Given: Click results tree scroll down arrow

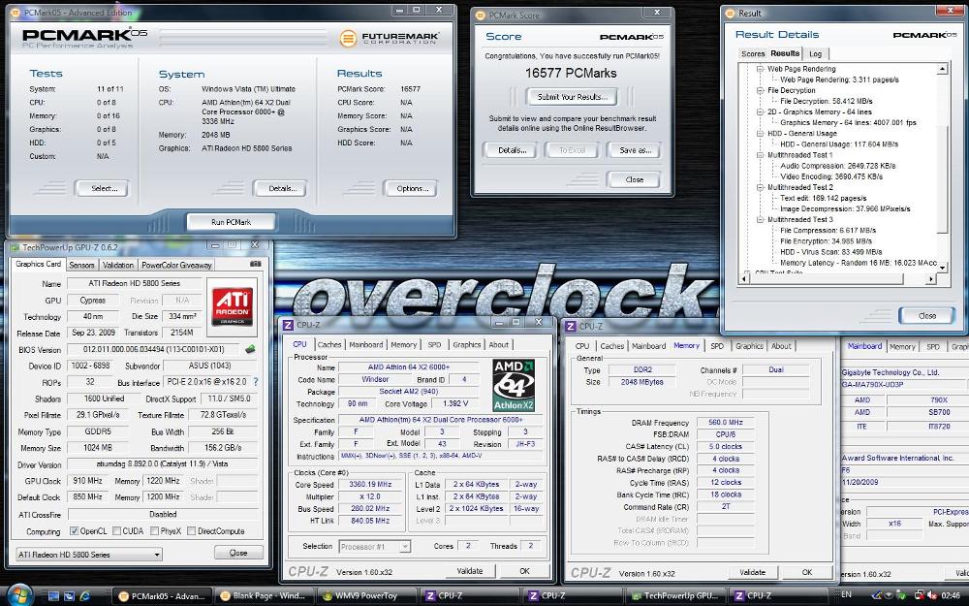Looking at the screenshot, I should pos(942,268).
